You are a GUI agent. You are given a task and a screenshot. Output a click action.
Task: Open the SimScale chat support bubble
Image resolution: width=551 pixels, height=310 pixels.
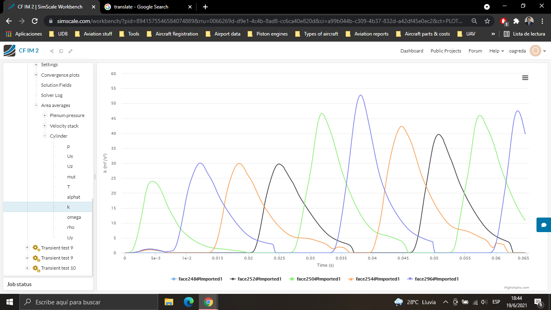point(544,225)
